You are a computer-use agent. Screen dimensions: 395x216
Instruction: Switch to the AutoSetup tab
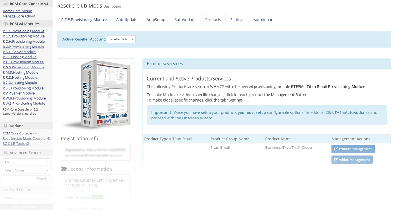click(x=156, y=20)
